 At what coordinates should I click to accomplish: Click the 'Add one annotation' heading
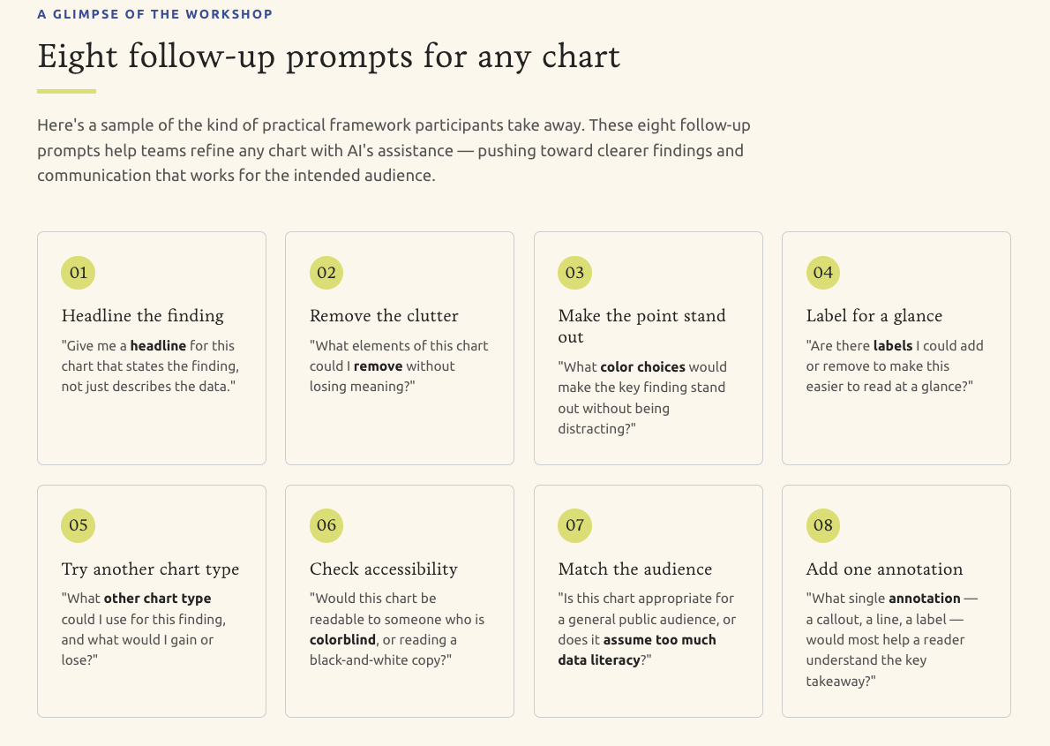(x=884, y=569)
